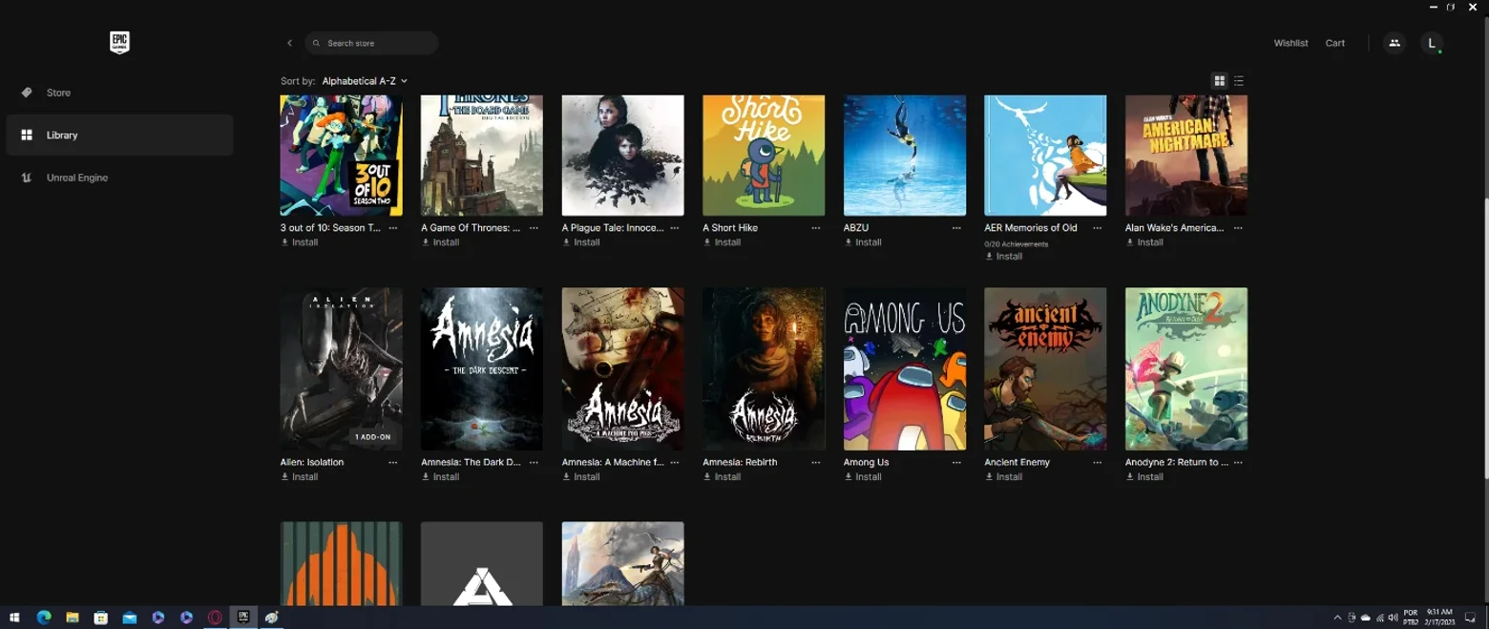Screen dimensions: 1489x629
Task: Open options menu for A Short Hike
Action: point(816,228)
